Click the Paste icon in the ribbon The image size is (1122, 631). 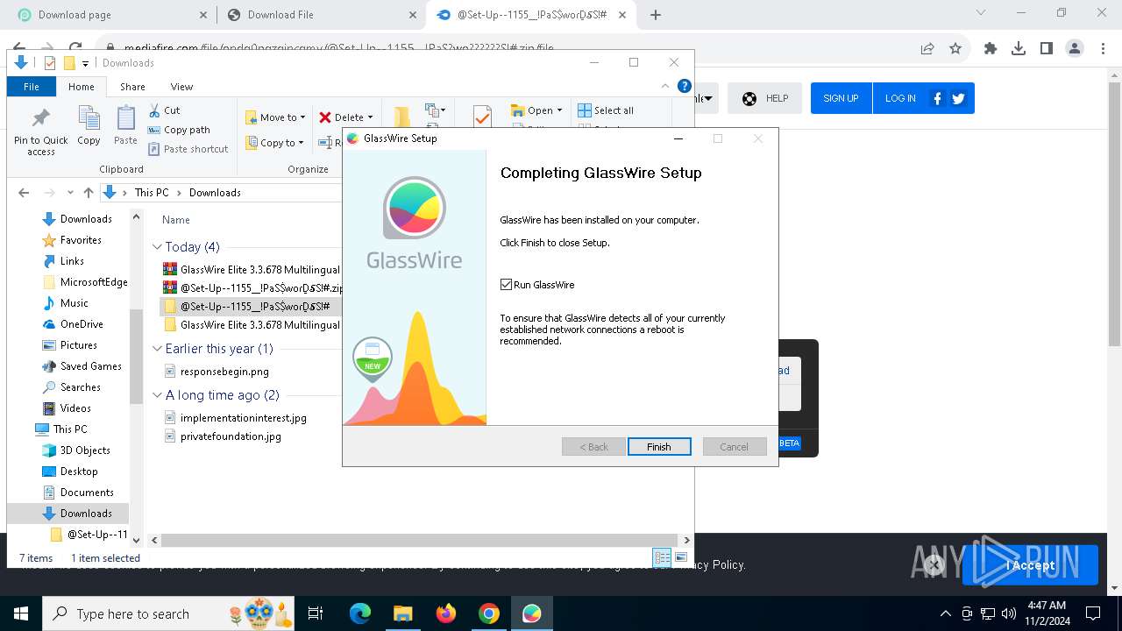coord(125,125)
